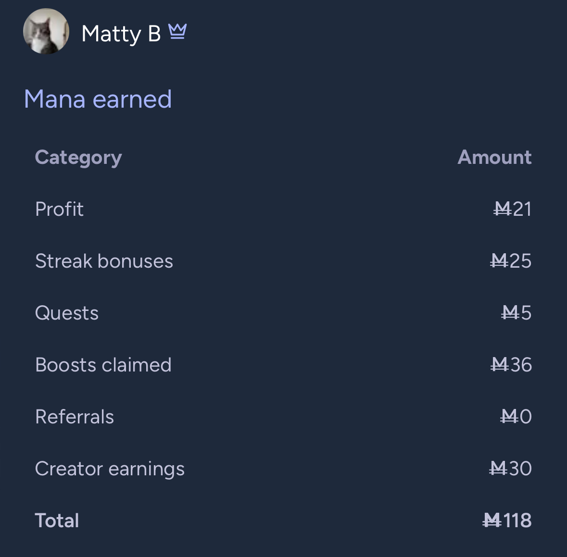The width and height of the screenshot is (567, 557).
Task: Click the Quests amount of 5
Action: [x=516, y=313]
